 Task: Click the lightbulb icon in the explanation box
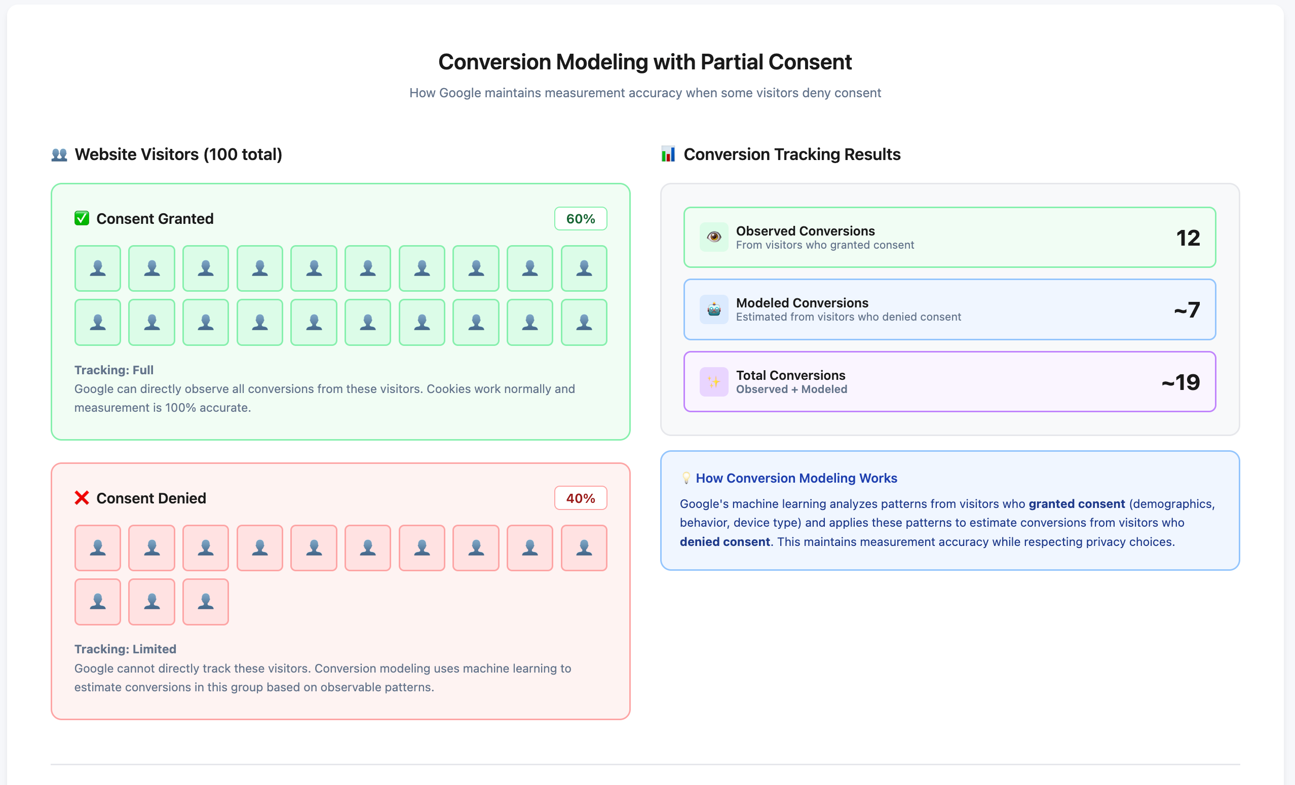pyautogui.click(x=686, y=478)
